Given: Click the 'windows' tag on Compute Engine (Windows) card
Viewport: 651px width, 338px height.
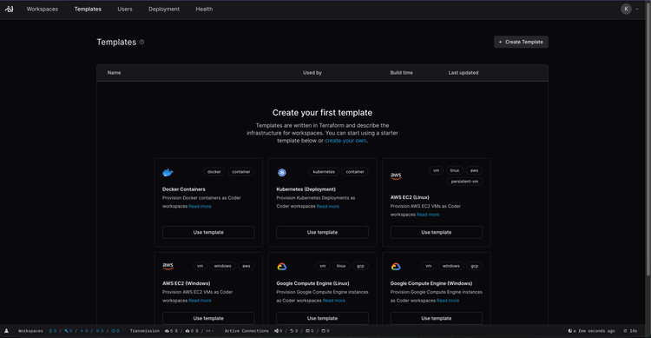Looking at the screenshot, I should [x=450, y=266].
